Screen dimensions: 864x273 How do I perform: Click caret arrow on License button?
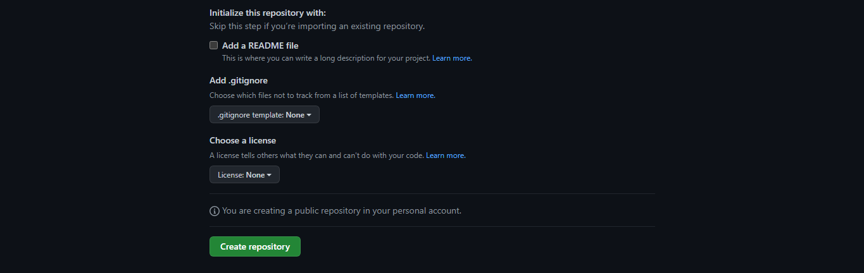tap(269, 175)
